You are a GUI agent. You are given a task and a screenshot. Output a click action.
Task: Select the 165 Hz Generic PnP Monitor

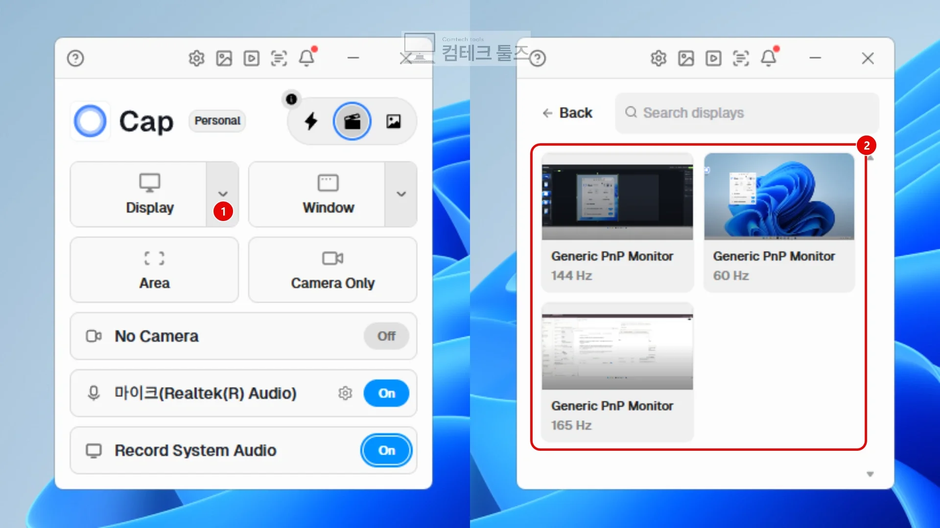click(617, 372)
